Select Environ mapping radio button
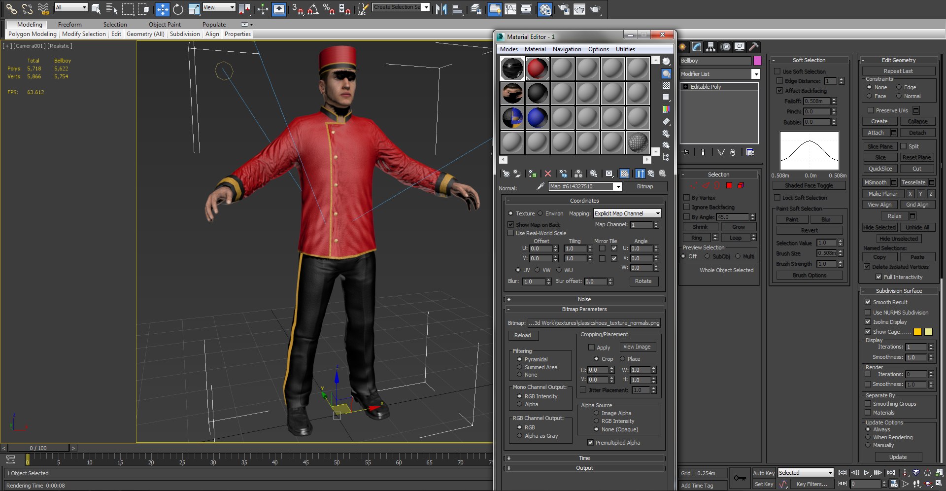The image size is (946, 491). pyautogui.click(x=540, y=213)
